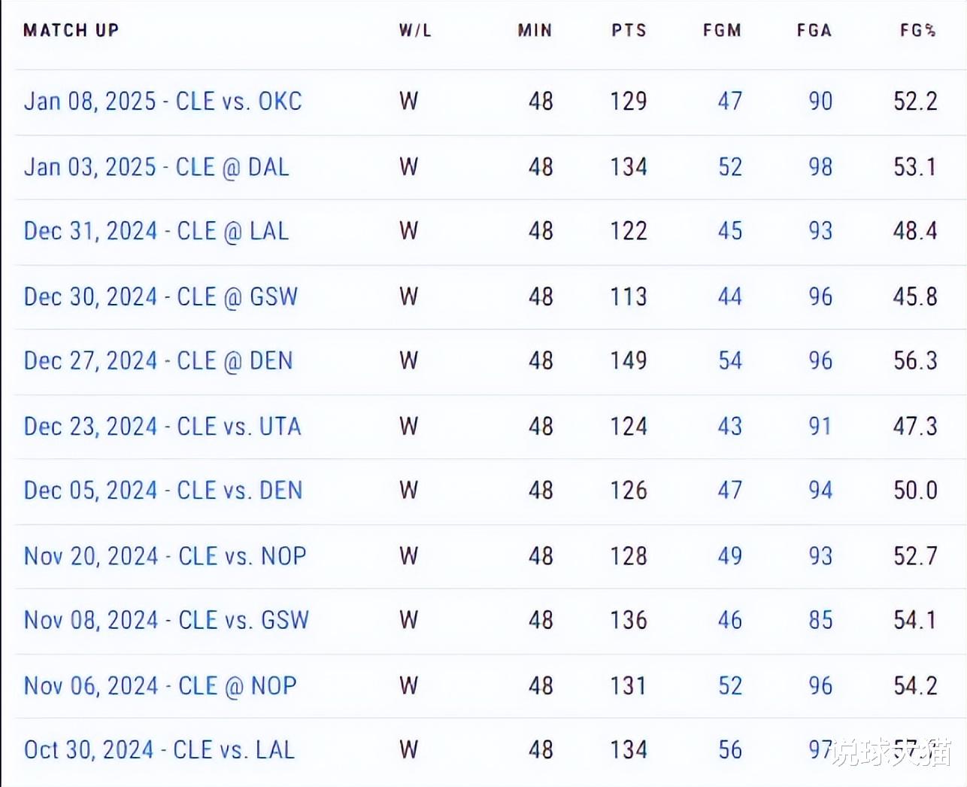Open the FGM value 54 in the Dec 27 row

point(729,361)
